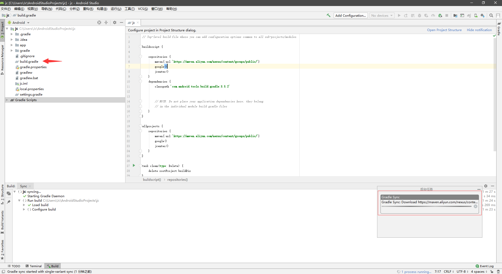502x274 pixels.
Task: Click the Toggle view icon in Build panel
Action: (x=9, y=194)
